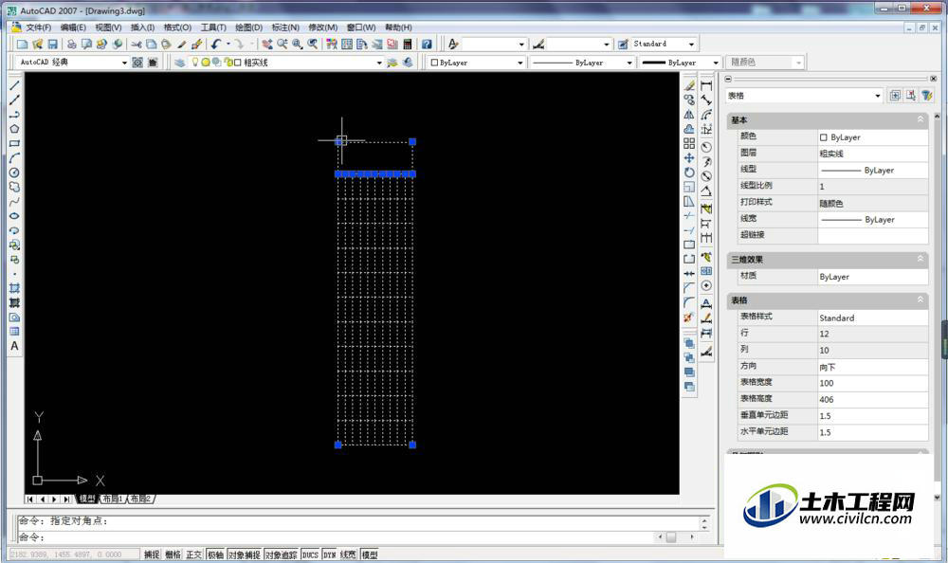Open the 格式(O) menu
Image resolution: width=948 pixels, height=563 pixels.
(x=178, y=27)
